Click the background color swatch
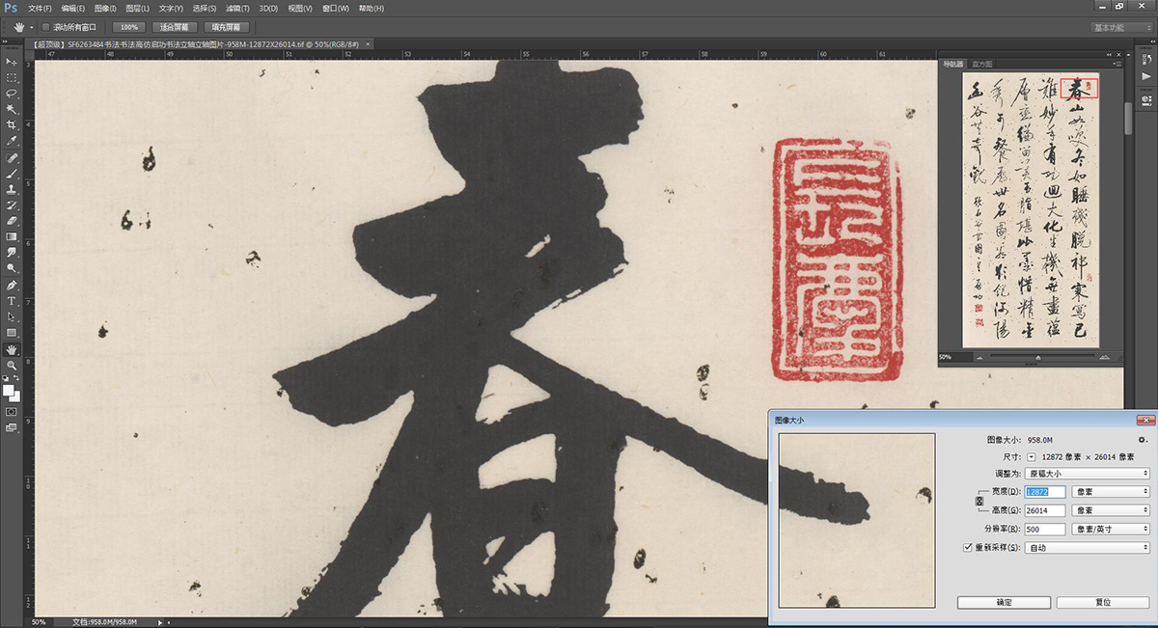 coord(15,396)
